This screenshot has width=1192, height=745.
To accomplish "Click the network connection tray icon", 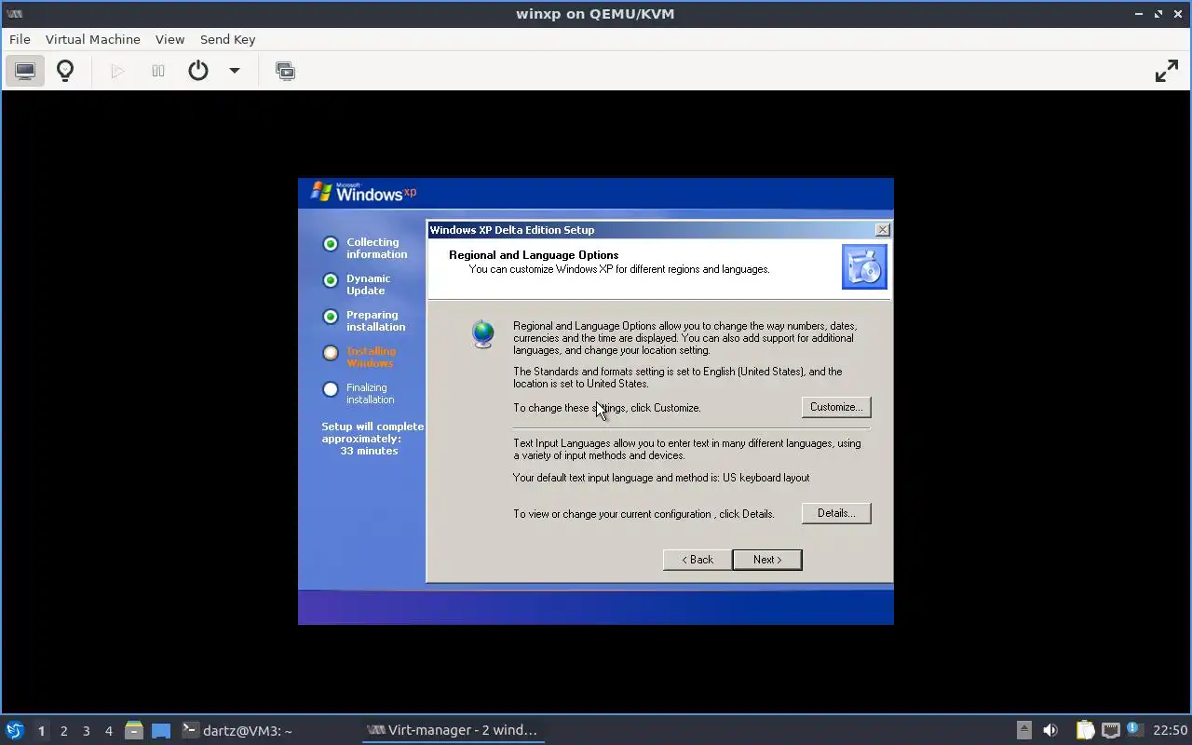I will (1110, 730).
